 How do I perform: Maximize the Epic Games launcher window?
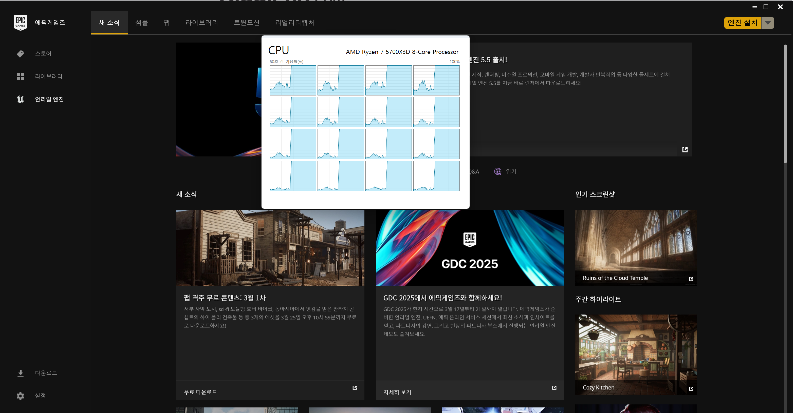[x=766, y=7]
